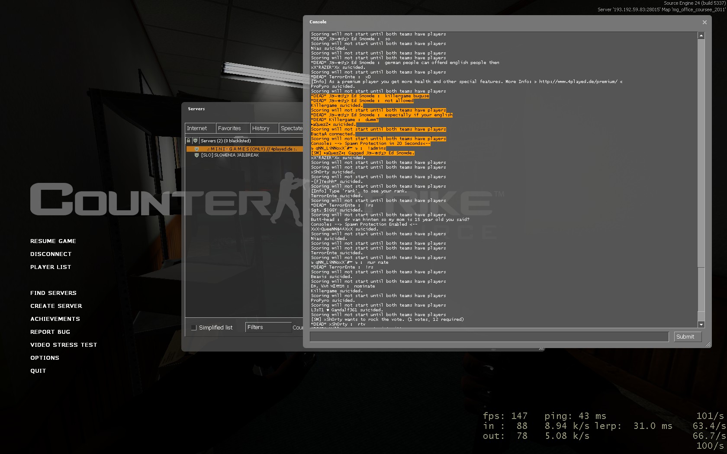Start VIDEO STRESS TEST from main menu
Viewport: 727px width, 454px height.
coord(64,345)
